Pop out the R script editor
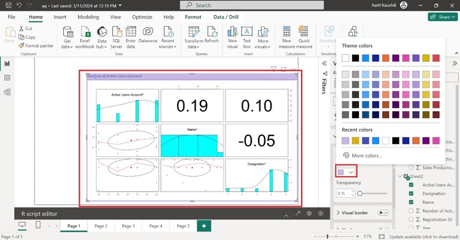Viewport: 460px width, 240px height. point(298,213)
